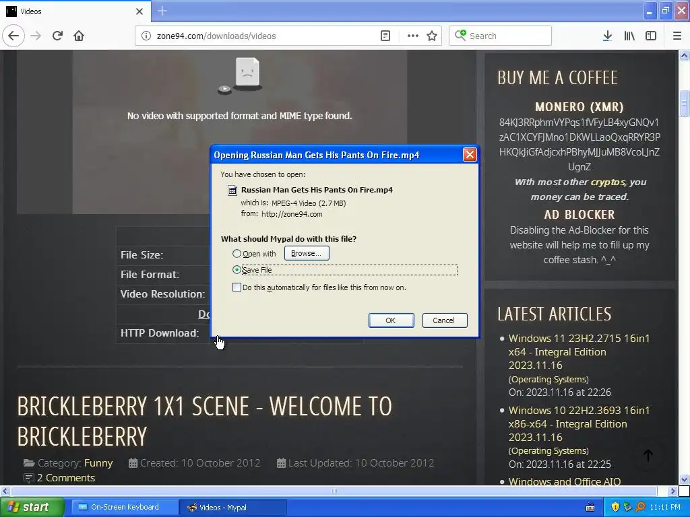The width and height of the screenshot is (690, 517).
Task: Click the horizontal scrollbar thumb
Action: tap(334, 491)
